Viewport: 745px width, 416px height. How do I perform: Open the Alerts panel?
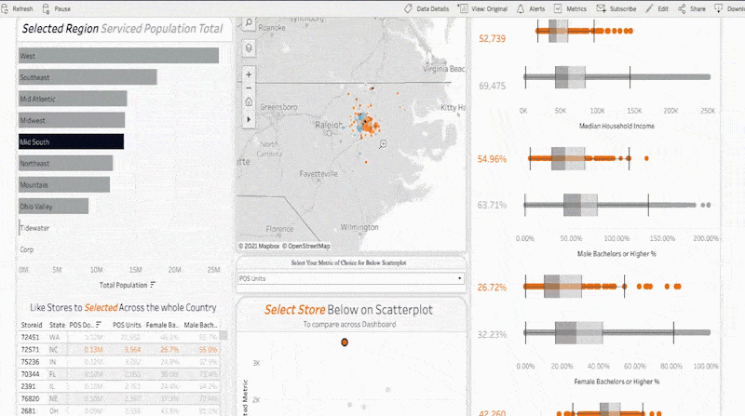coord(531,8)
